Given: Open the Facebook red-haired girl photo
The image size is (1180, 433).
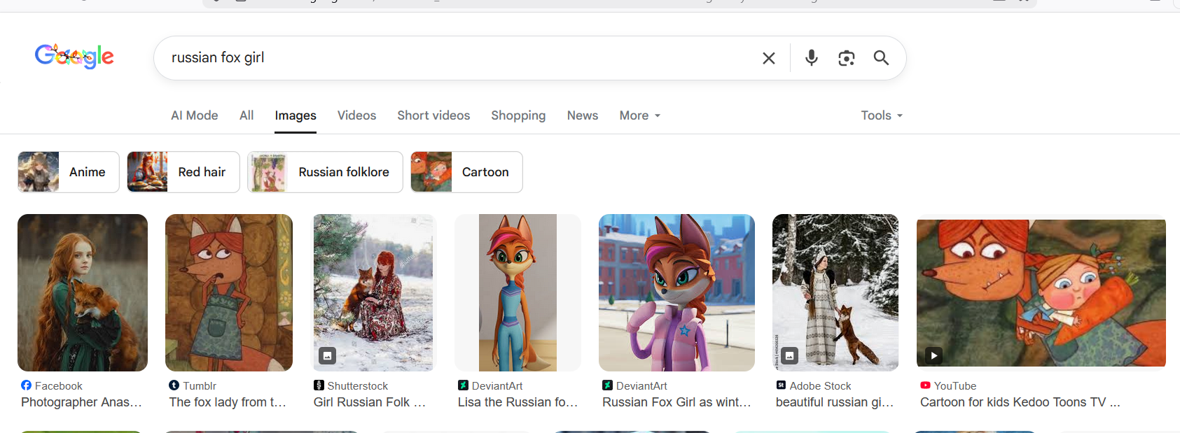Looking at the screenshot, I should (83, 292).
